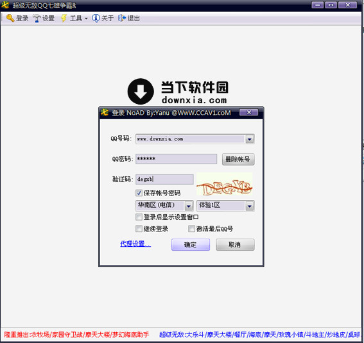The height and width of the screenshot is (343, 364).
Task: Open the 关于 info icon
Action: 96,18
